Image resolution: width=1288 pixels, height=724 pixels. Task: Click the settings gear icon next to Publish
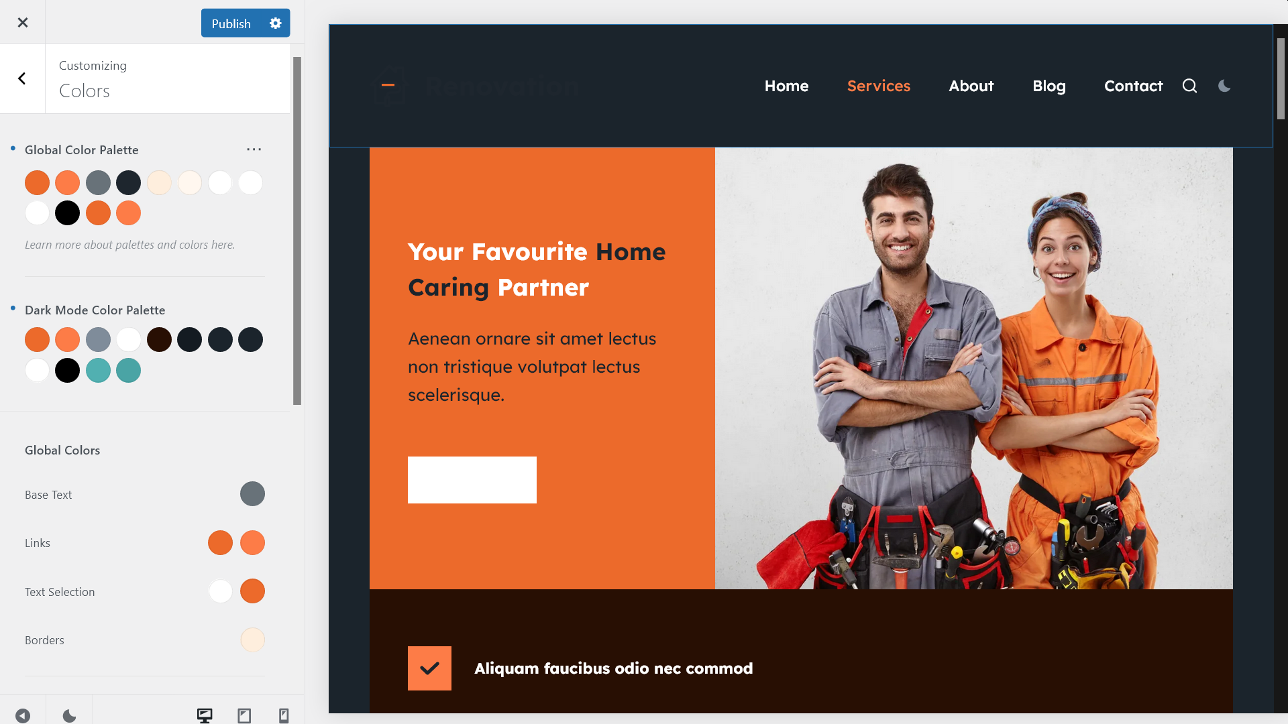point(276,22)
